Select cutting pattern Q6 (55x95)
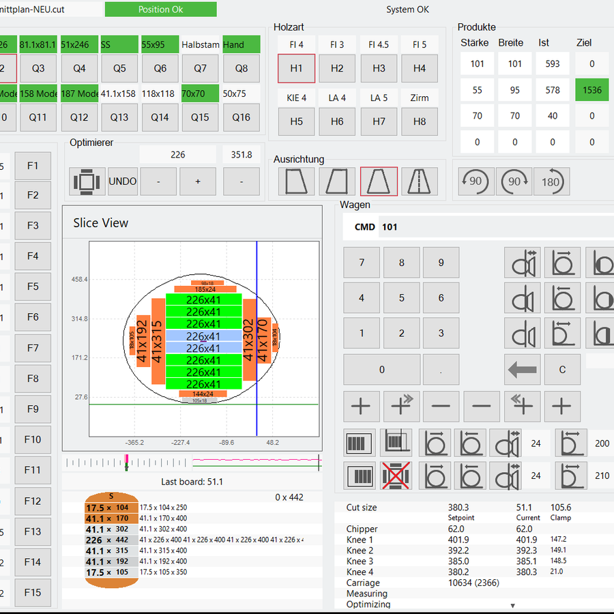The width and height of the screenshot is (614, 614). [x=160, y=68]
